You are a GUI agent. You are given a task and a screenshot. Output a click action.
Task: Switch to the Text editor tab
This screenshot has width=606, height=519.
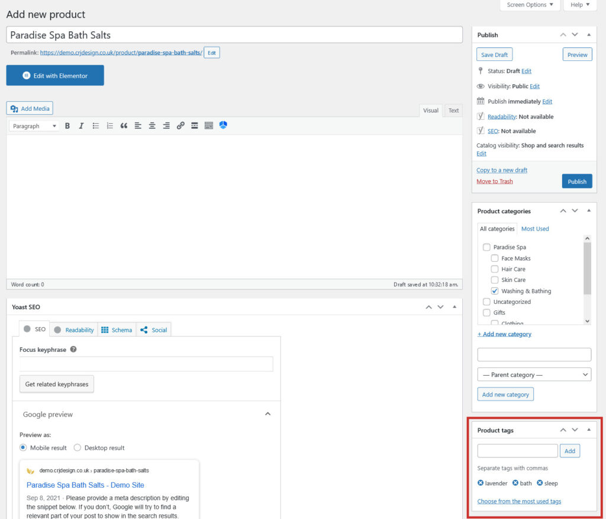click(x=453, y=111)
